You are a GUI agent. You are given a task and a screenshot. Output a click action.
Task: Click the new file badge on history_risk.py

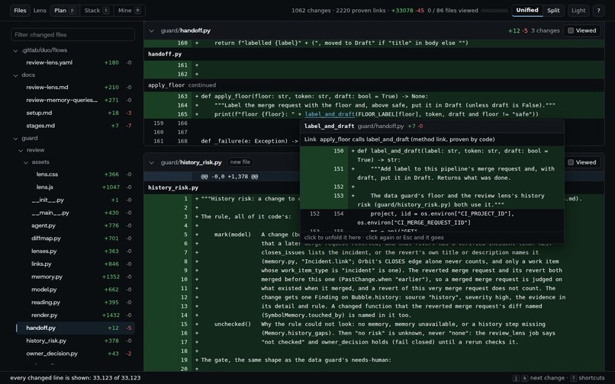(x=240, y=162)
